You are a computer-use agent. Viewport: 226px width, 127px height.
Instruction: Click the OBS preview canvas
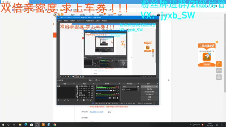108,51
